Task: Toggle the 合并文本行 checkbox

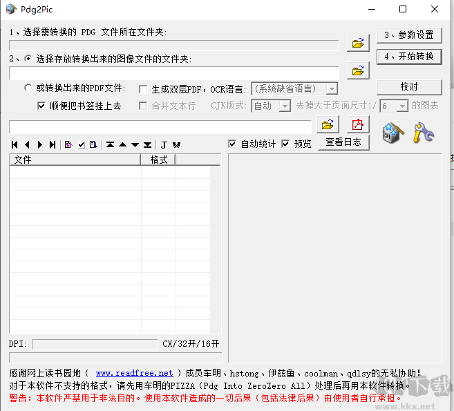Action: click(x=143, y=106)
